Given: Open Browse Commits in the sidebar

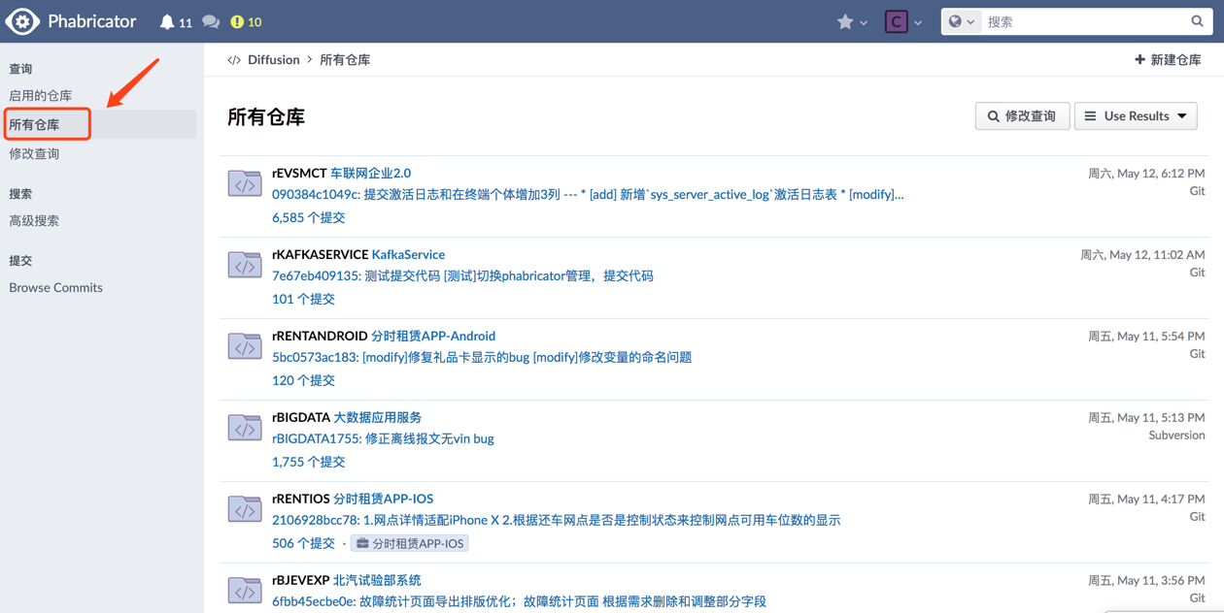Looking at the screenshot, I should tap(100, 287).
